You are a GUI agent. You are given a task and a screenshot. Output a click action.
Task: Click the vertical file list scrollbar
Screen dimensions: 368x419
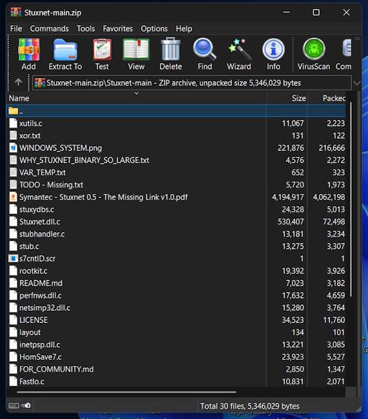[351, 199]
